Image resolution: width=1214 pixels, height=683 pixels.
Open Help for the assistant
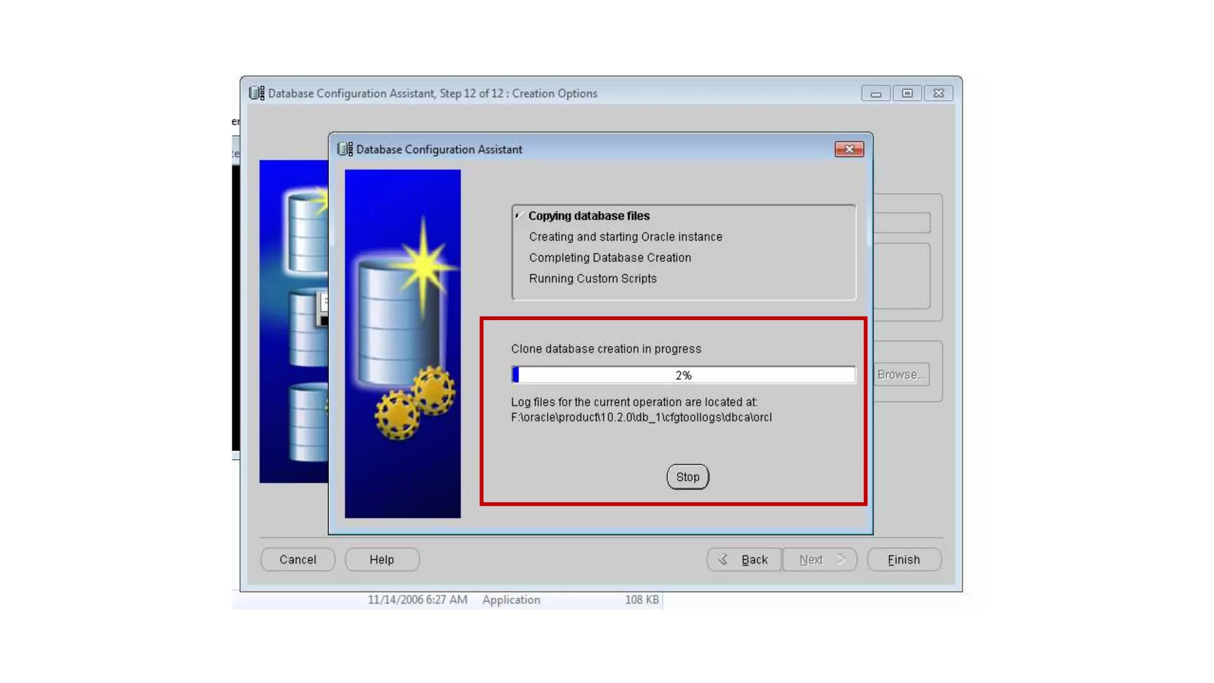click(x=382, y=560)
